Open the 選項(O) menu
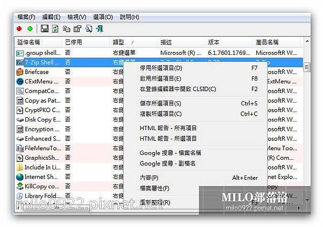 103,17
